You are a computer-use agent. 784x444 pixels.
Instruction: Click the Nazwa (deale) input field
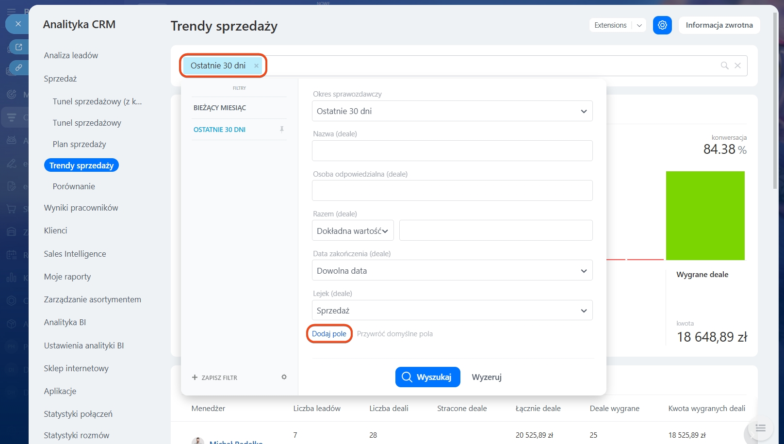pyautogui.click(x=452, y=151)
